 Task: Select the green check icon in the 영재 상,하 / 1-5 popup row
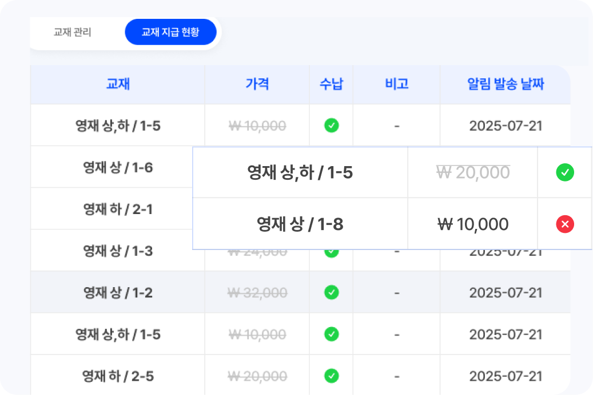(564, 172)
